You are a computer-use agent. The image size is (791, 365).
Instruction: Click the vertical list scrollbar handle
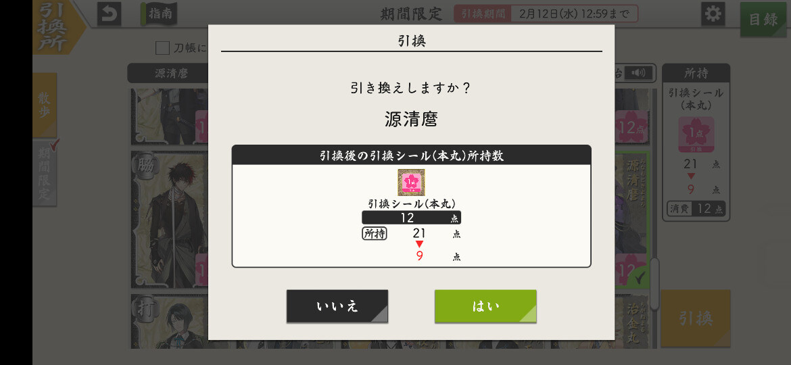click(654, 284)
